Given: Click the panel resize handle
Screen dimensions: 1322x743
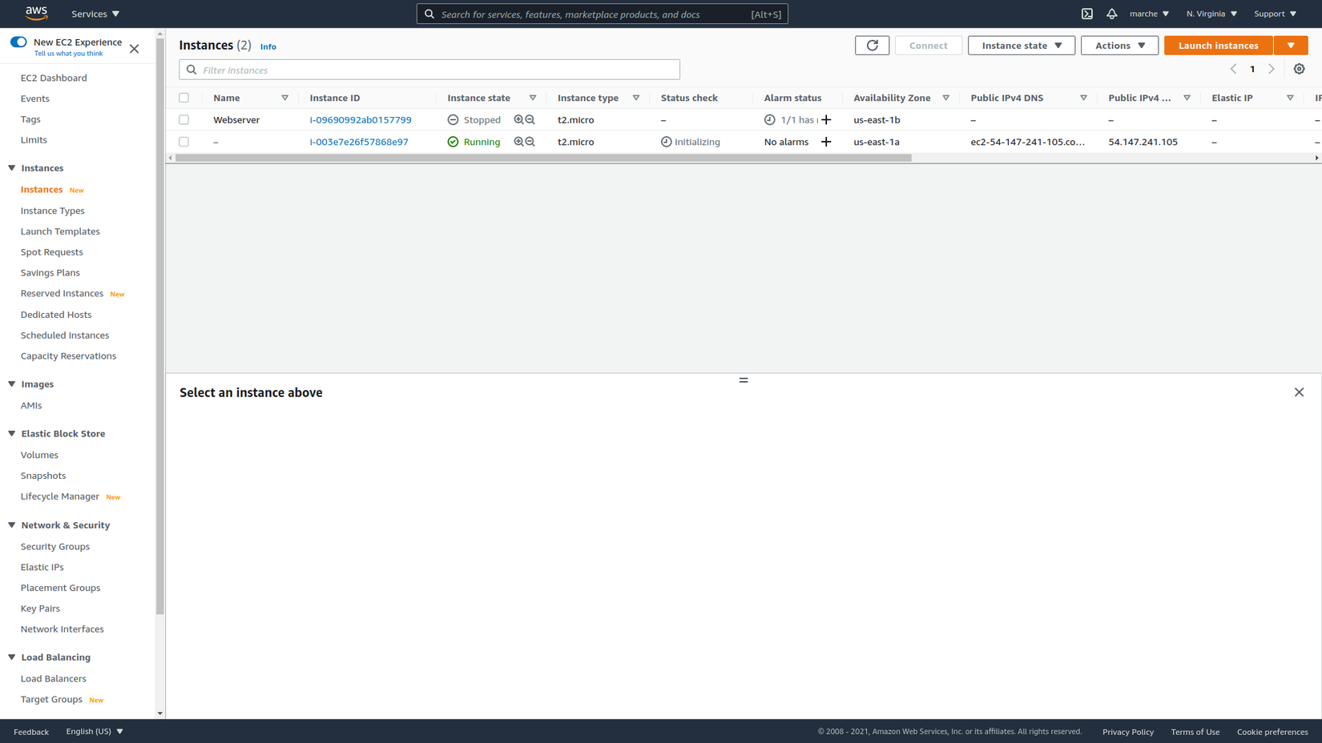Looking at the screenshot, I should pos(744,380).
